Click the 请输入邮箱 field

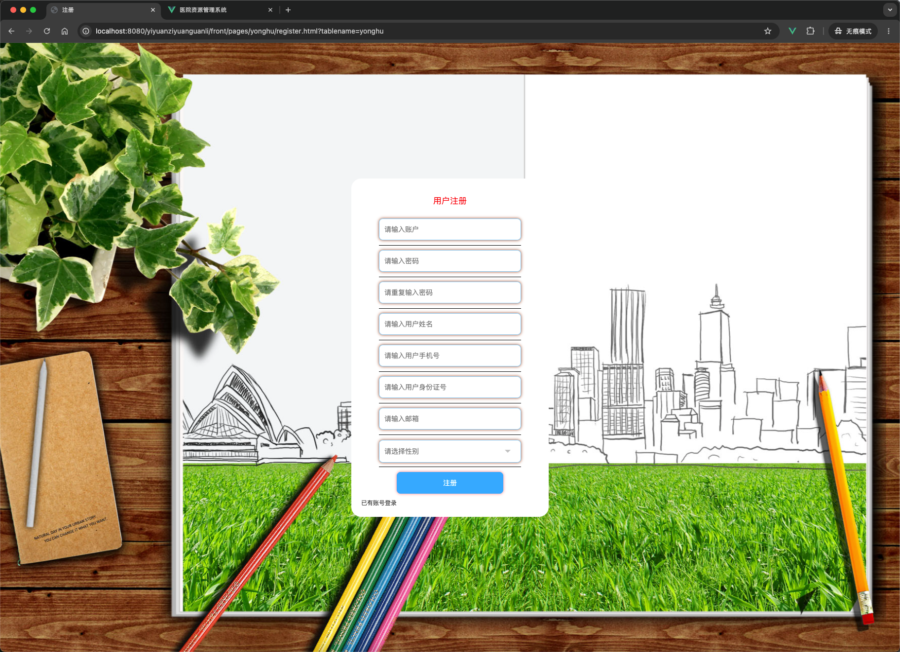tap(450, 419)
